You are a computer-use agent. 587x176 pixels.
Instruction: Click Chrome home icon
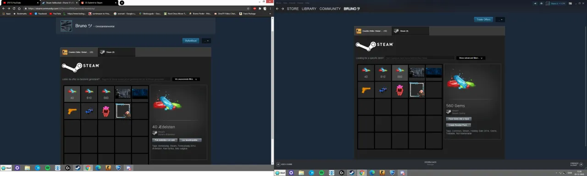20,8
